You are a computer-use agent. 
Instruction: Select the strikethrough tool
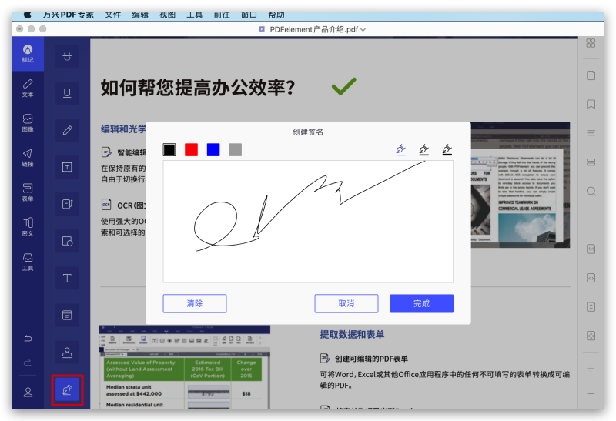pos(67,55)
